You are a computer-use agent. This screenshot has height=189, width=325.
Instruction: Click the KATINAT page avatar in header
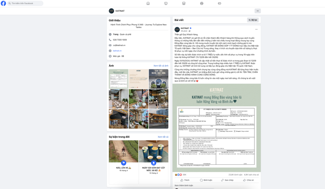click(111, 11)
